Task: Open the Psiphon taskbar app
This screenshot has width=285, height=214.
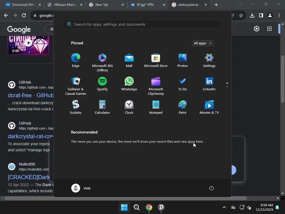Action: click(161, 207)
